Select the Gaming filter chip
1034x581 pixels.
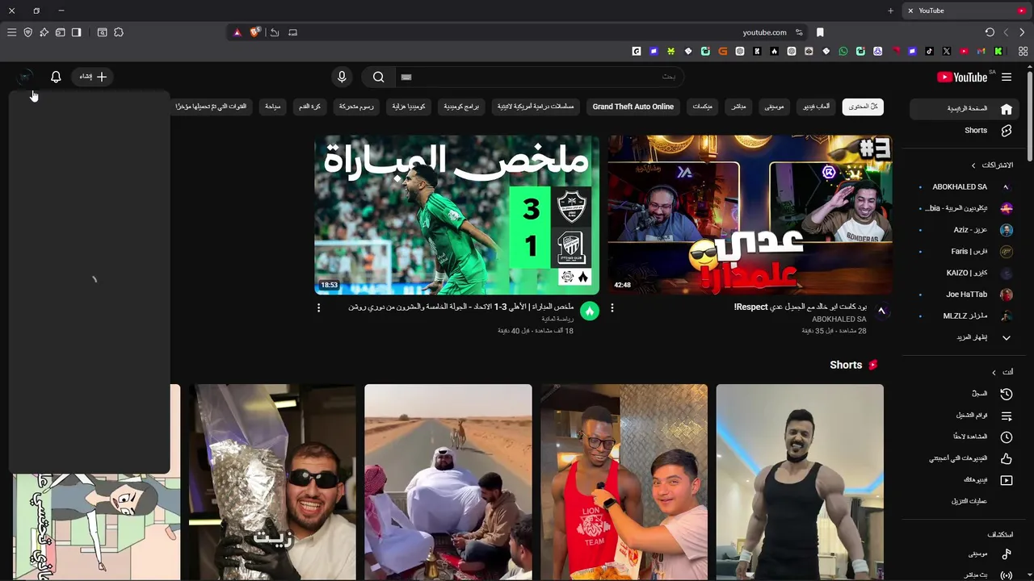coord(816,107)
